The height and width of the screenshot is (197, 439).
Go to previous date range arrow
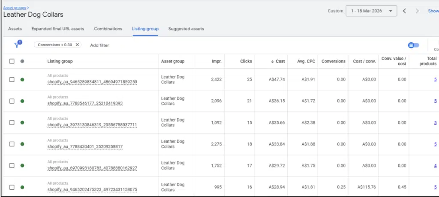tap(404, 11)
